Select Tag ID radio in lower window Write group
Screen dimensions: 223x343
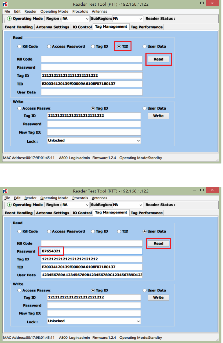pyautogui.click(x=93, y=290)
